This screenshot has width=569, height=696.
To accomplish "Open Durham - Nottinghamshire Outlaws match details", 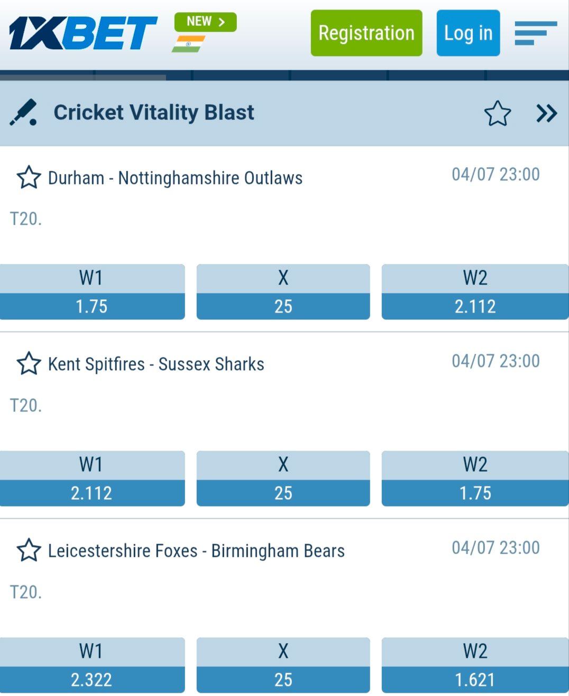I will coord(175,178).
